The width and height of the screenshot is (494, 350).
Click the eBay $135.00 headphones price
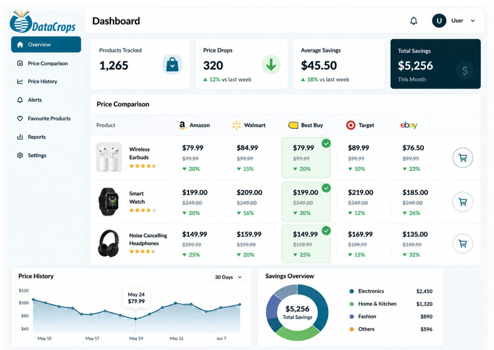click(x=415, y=234)
